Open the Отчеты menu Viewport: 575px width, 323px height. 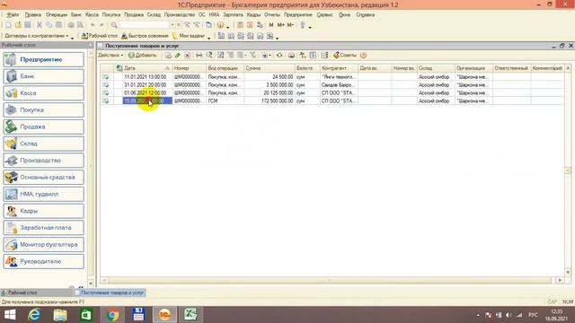[272, 14]
